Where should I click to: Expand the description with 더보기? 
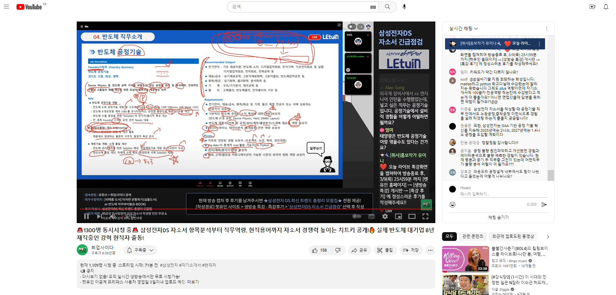click(193, 282)
